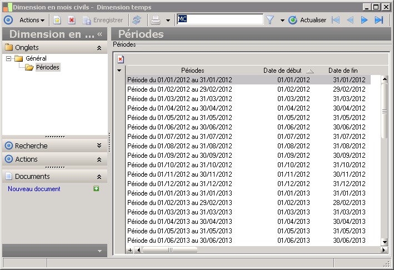Click end date cell 30/06/2013
Image resolution: width=394 pixels, height=270 pixels.
click(349, 241)
